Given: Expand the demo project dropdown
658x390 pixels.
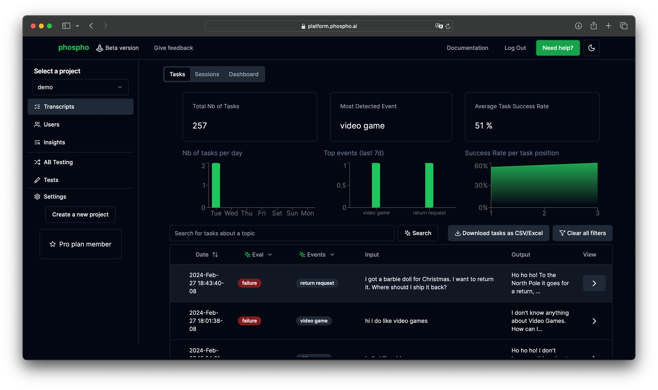Looking at the screenshot, I should click(x=80, y=87).
